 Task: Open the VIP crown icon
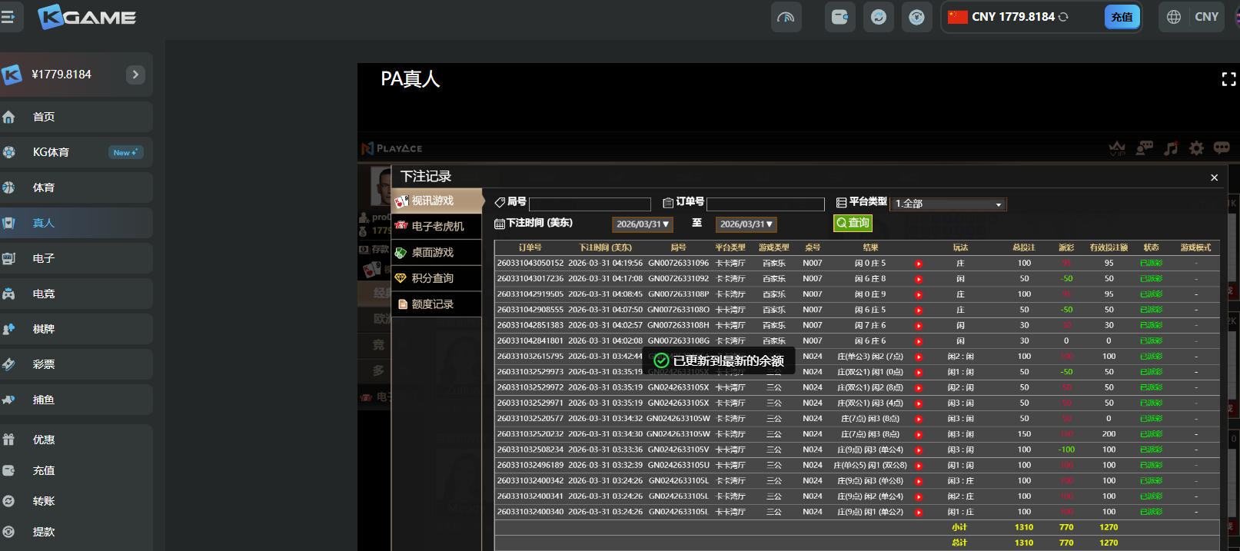(x=1117, y=148)
